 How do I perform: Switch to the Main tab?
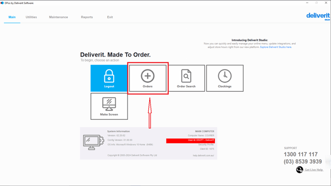click(x=12, y=17)
